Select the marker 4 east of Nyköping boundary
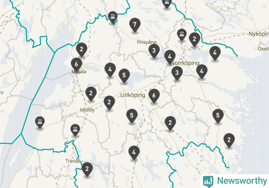 coord(215,53)
